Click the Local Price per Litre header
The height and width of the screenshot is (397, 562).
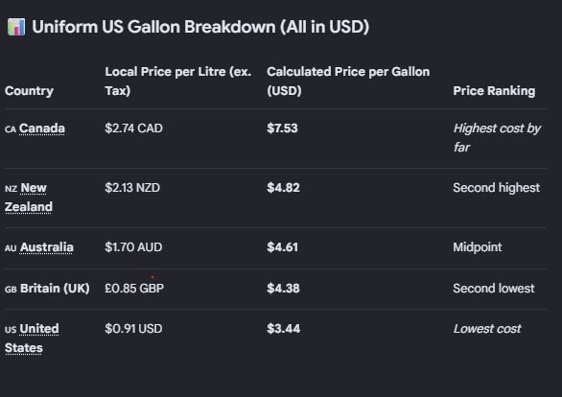coord(178,82)
